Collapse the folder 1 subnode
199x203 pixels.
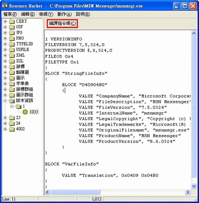[12, 107]
